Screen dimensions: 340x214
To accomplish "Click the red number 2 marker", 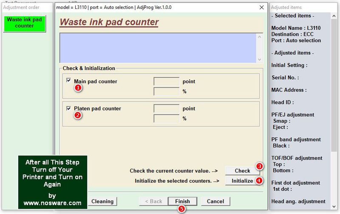I will tap(78, 115).
